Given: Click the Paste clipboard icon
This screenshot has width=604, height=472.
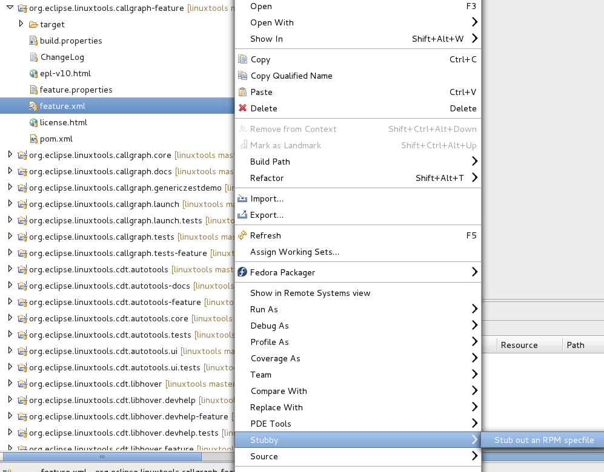Looking at the screenshot, I should point(242,92).
